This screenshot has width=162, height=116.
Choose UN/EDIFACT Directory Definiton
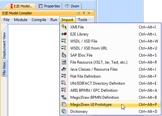tap(110, 83)
